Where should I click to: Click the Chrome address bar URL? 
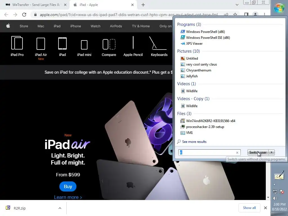[129, 15]
